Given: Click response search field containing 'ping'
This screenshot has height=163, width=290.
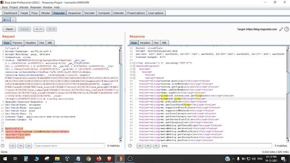Looking at the screenshot, I should [x=217, y=146].
